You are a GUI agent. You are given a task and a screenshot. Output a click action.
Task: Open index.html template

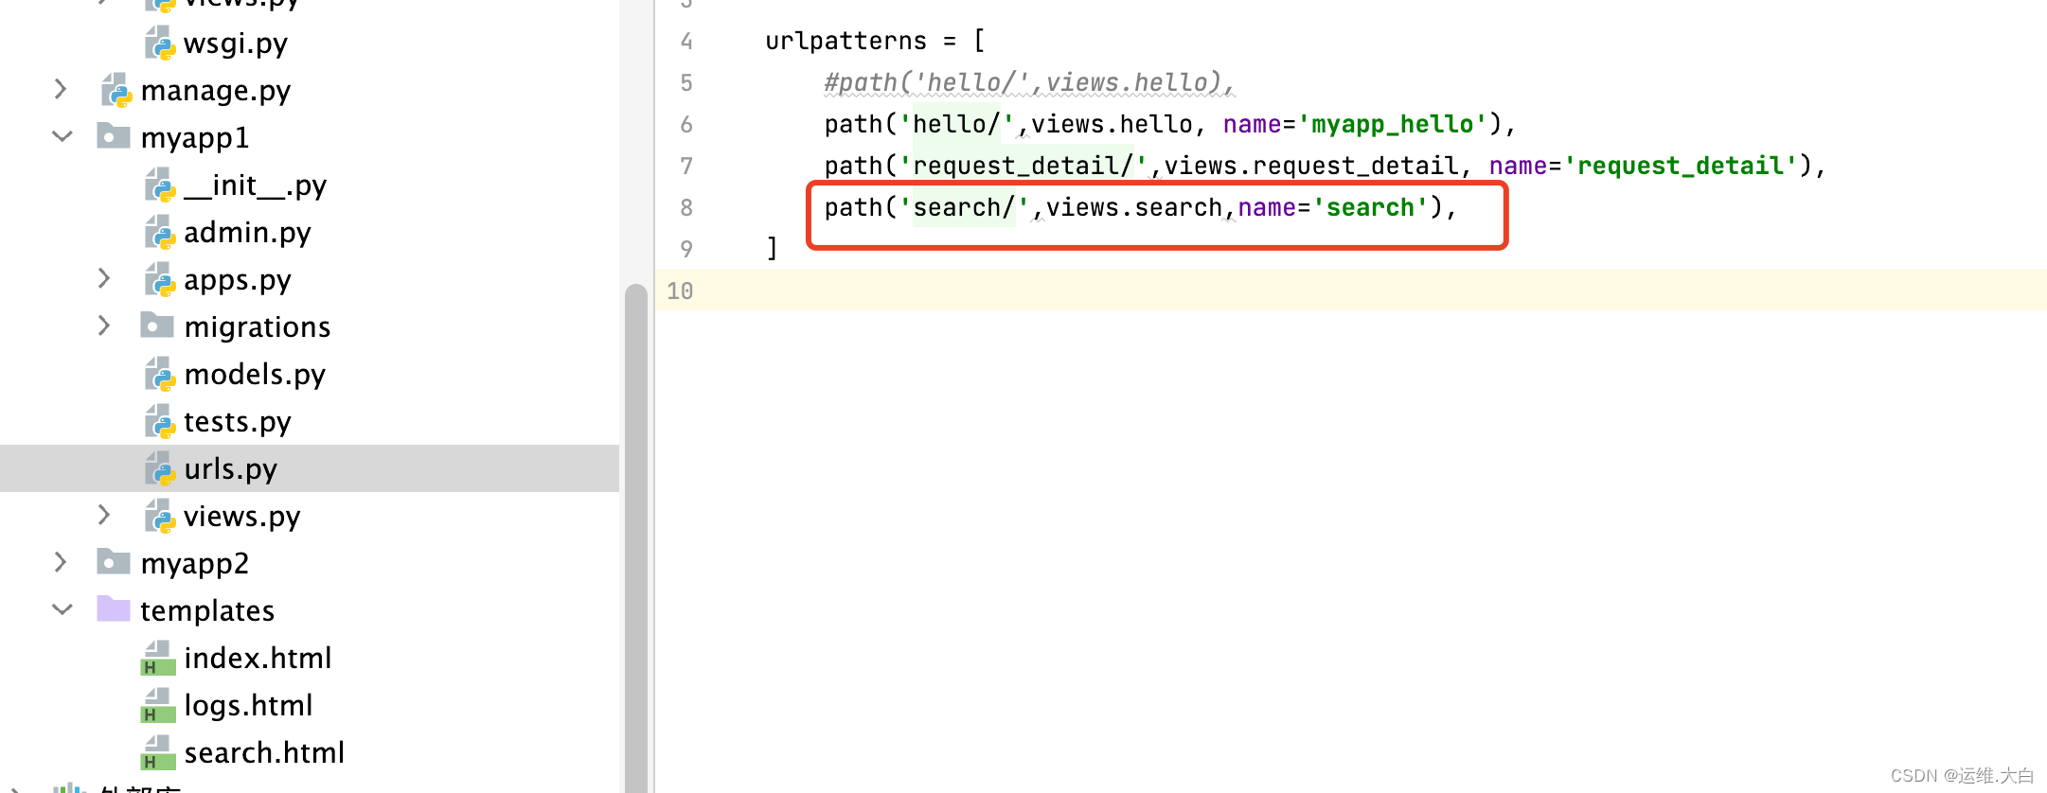click(x=258, y=659)
